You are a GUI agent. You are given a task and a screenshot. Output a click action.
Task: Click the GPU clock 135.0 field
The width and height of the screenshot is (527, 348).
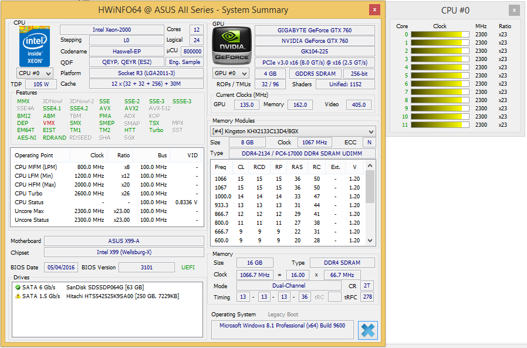[246, 105]
